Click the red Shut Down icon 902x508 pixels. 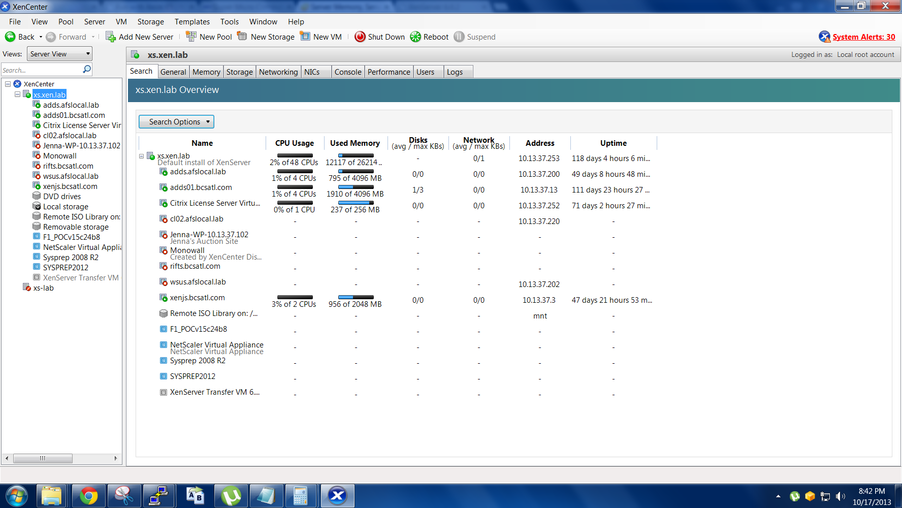point(360,37)
